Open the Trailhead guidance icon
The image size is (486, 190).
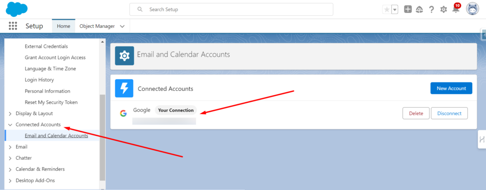point(419,9)
